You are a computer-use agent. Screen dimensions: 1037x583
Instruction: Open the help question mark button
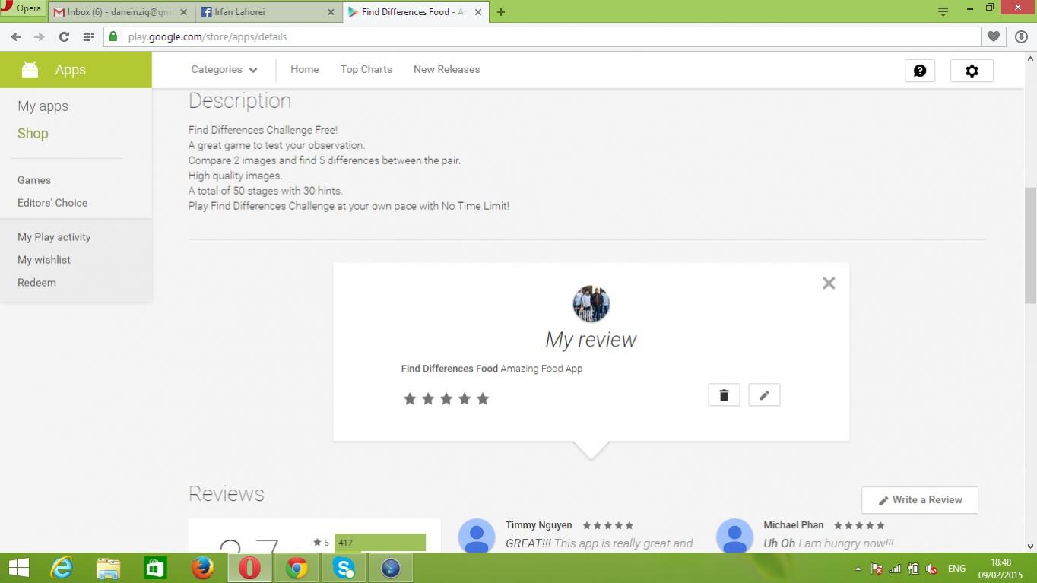click(920, 71)
